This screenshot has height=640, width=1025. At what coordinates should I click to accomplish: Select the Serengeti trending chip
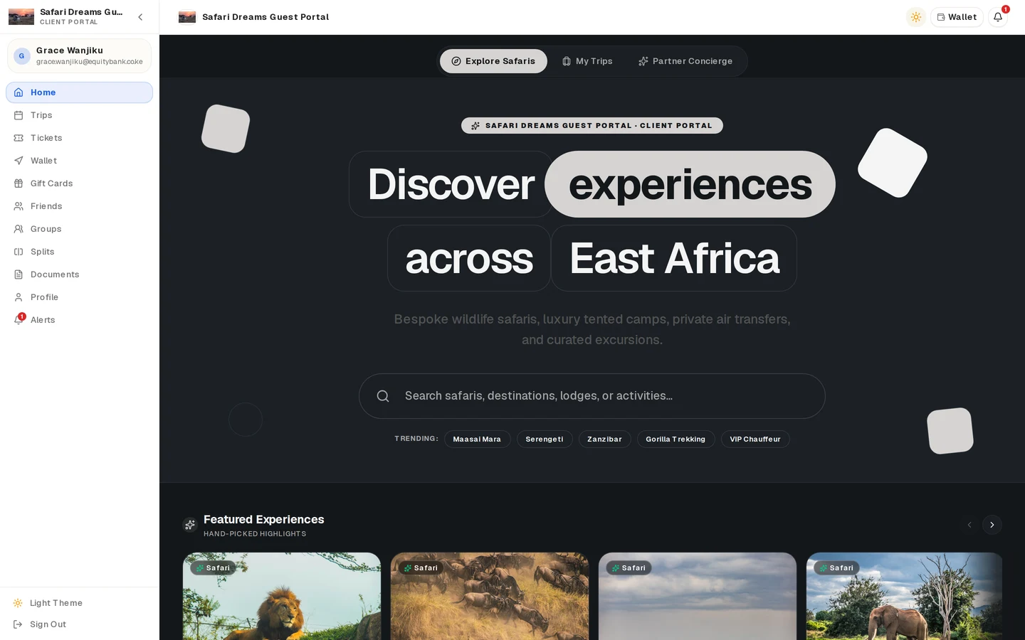pyautogui.click(x=545, y=439)
